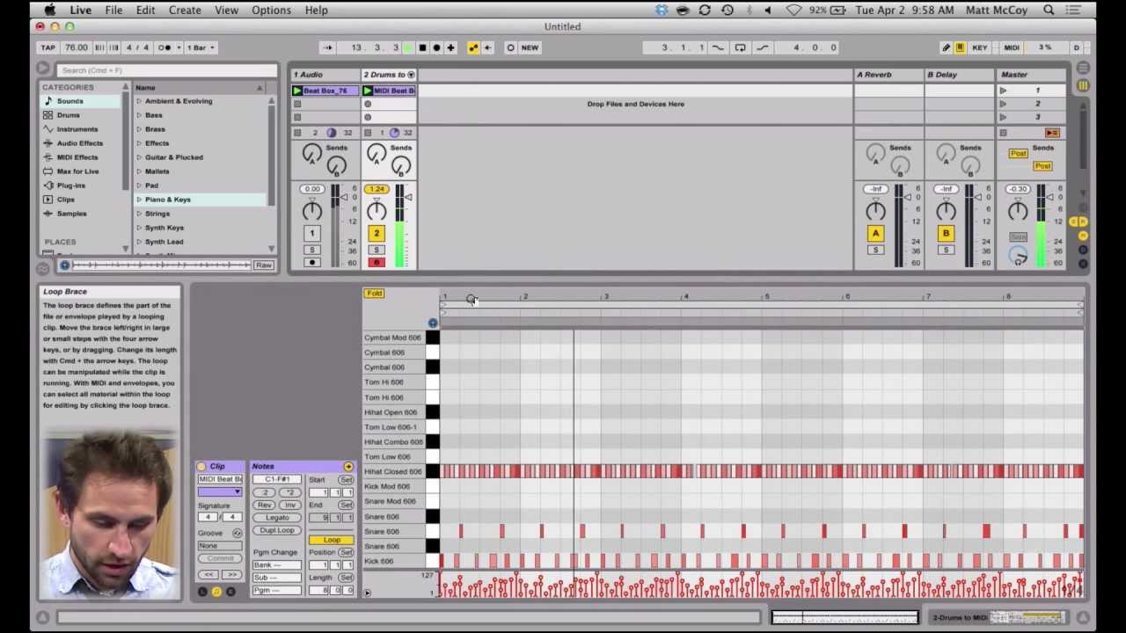
Task: Click the MIDI arrangement overdub plus button
Action: (451, 47)
